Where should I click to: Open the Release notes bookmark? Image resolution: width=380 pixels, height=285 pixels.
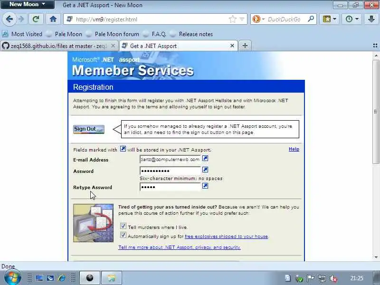tap(191, 34)
